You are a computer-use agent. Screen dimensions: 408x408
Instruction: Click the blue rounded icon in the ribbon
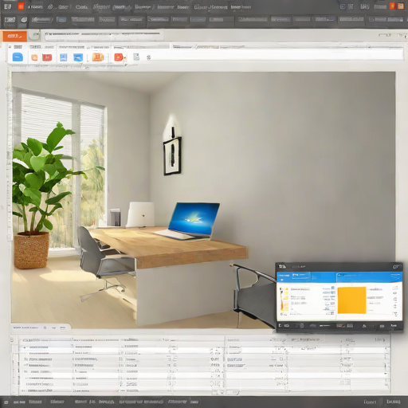pos(18,57)
